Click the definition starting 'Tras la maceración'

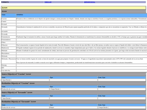(82, 45)
